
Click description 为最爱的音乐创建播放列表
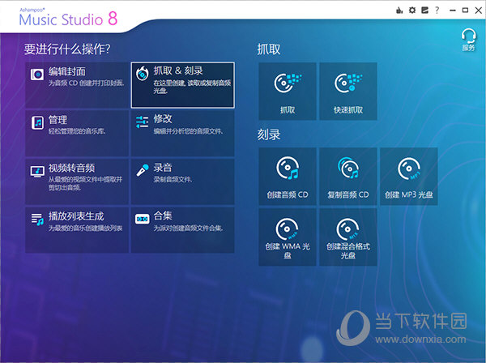pos(85,228)
